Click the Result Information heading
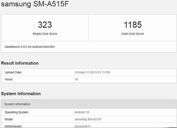This screenshot has width=177, height=128. (x=20, y=63)
